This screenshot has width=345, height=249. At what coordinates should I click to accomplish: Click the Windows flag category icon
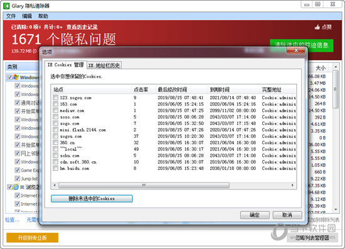coord(16,77)
